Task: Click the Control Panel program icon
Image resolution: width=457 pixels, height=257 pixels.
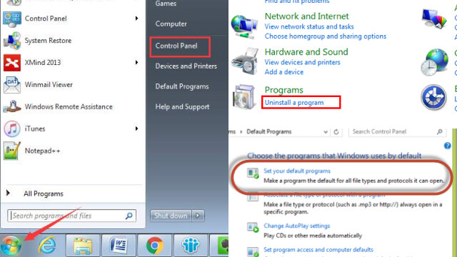Action: pos(12,19)
